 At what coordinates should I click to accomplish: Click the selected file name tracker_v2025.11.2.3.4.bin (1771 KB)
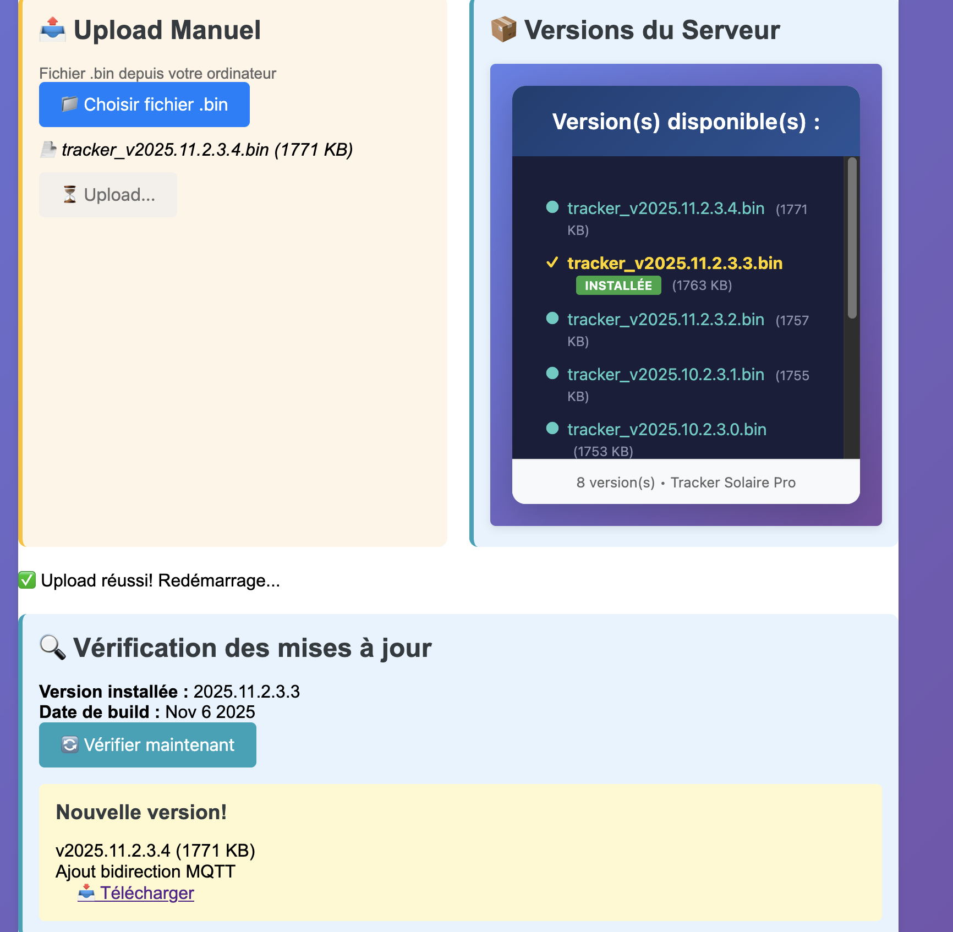pos(207,150)
